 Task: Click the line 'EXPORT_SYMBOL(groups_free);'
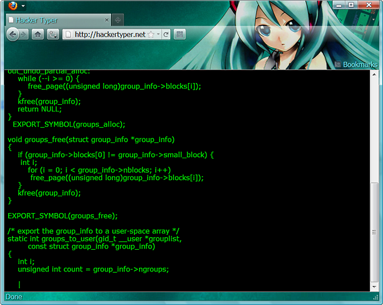coord(62,216)
